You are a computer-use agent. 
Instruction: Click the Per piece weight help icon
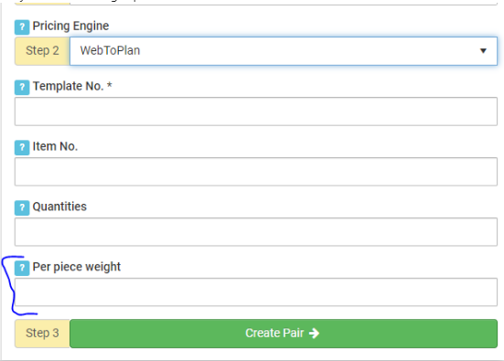(x=22, y=268)
